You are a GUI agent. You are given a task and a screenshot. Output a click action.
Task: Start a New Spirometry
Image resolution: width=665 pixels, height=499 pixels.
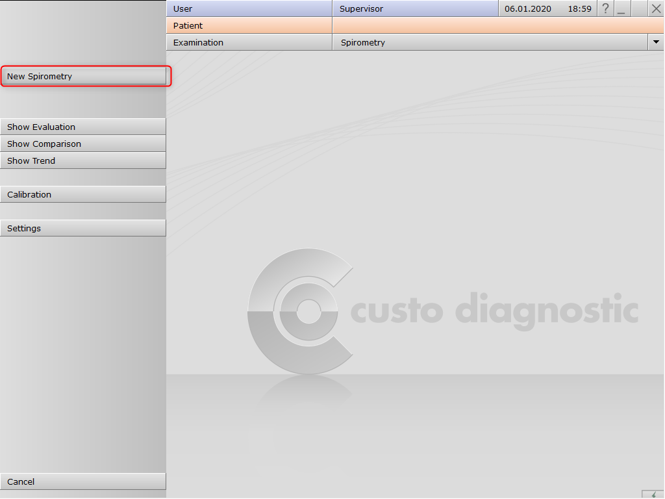tap(83, 77)
